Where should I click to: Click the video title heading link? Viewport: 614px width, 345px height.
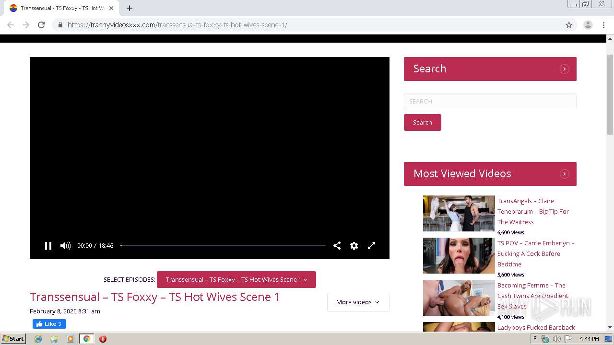[155, 297]
